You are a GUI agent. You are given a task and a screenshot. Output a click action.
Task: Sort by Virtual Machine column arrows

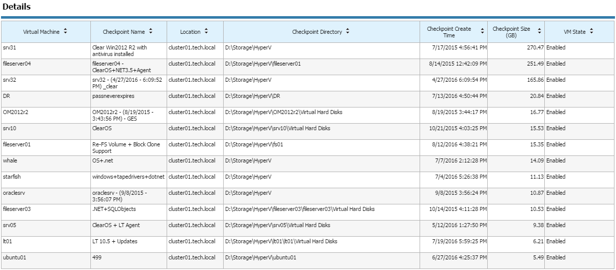pos(65,32)
